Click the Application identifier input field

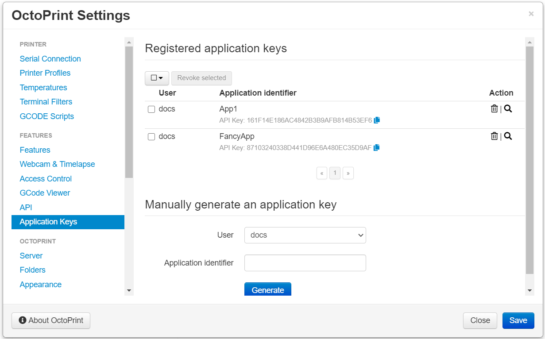305,262
